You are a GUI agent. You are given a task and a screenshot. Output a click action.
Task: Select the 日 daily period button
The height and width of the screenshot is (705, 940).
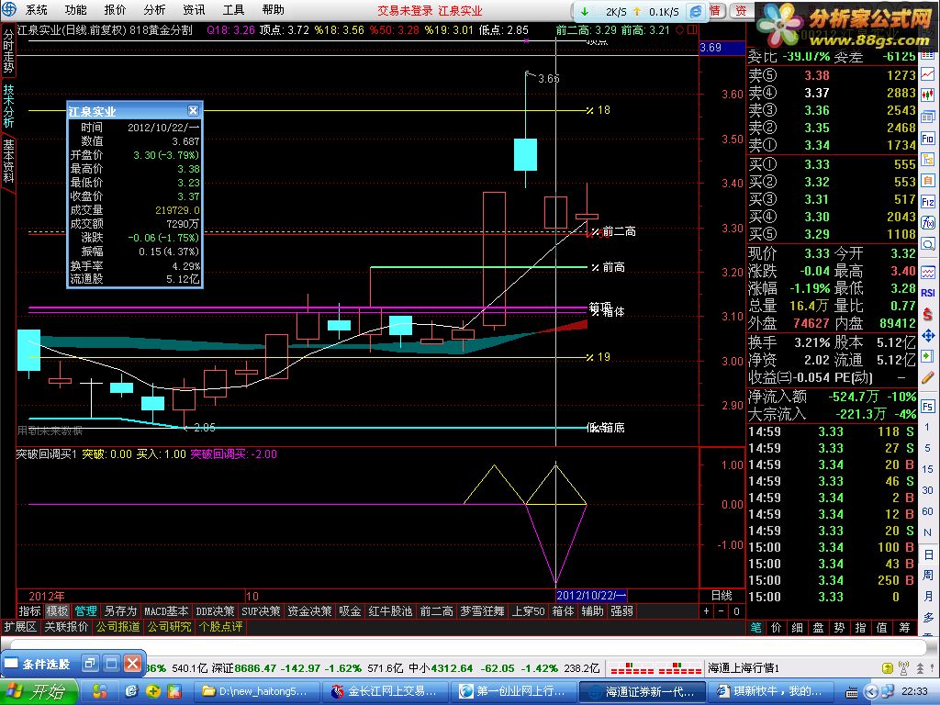click(927, 554)
